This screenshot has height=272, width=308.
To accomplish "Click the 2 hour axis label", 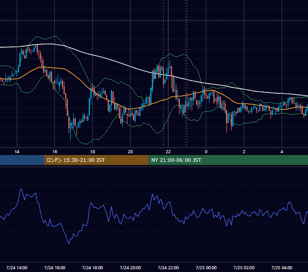I will 244,152.
